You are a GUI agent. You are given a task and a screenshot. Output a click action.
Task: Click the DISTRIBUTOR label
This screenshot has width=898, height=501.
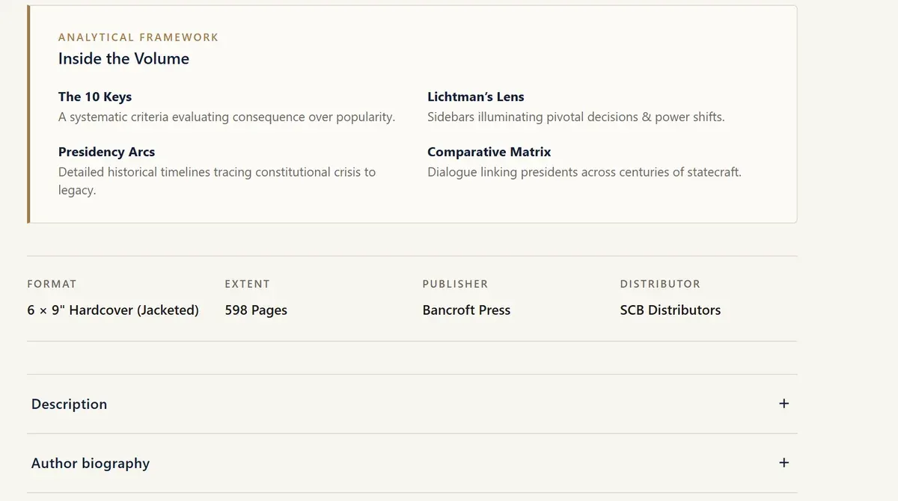coord(660,284)
